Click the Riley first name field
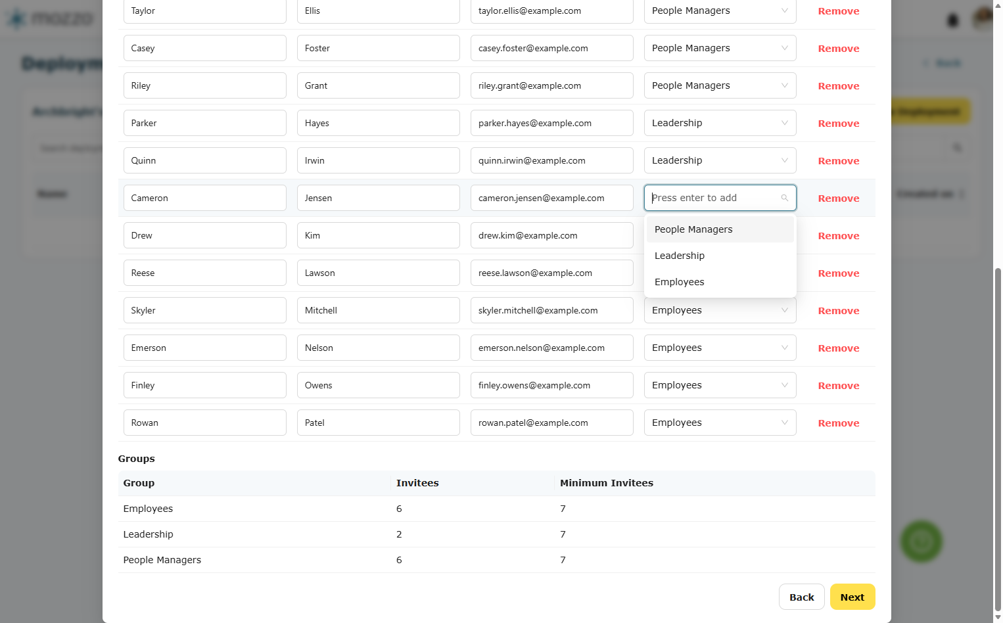1003x623 pixels. click(x=204, y=85)
